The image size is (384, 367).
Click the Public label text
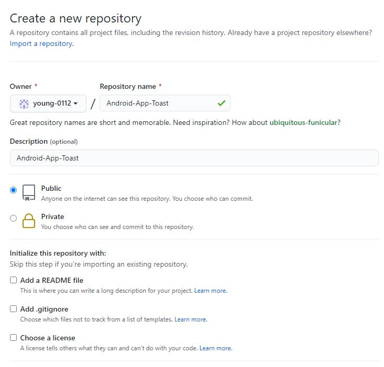51,188
